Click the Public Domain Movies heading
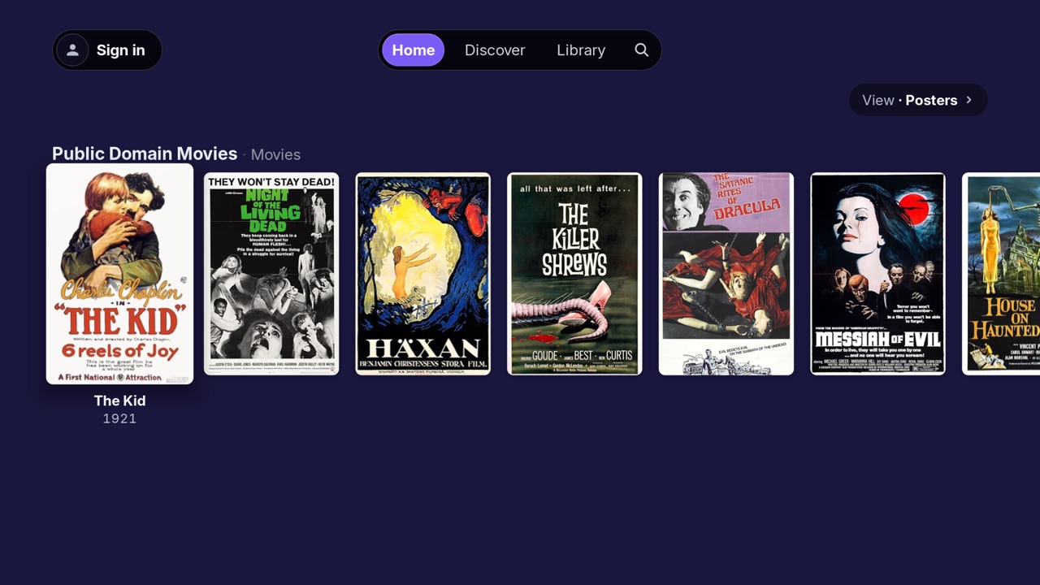 145,154
